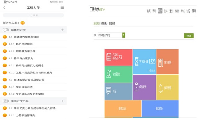198x120 pixels.
Task: Click the green 一键导出 export button
Action: click(x=189, y=36)
